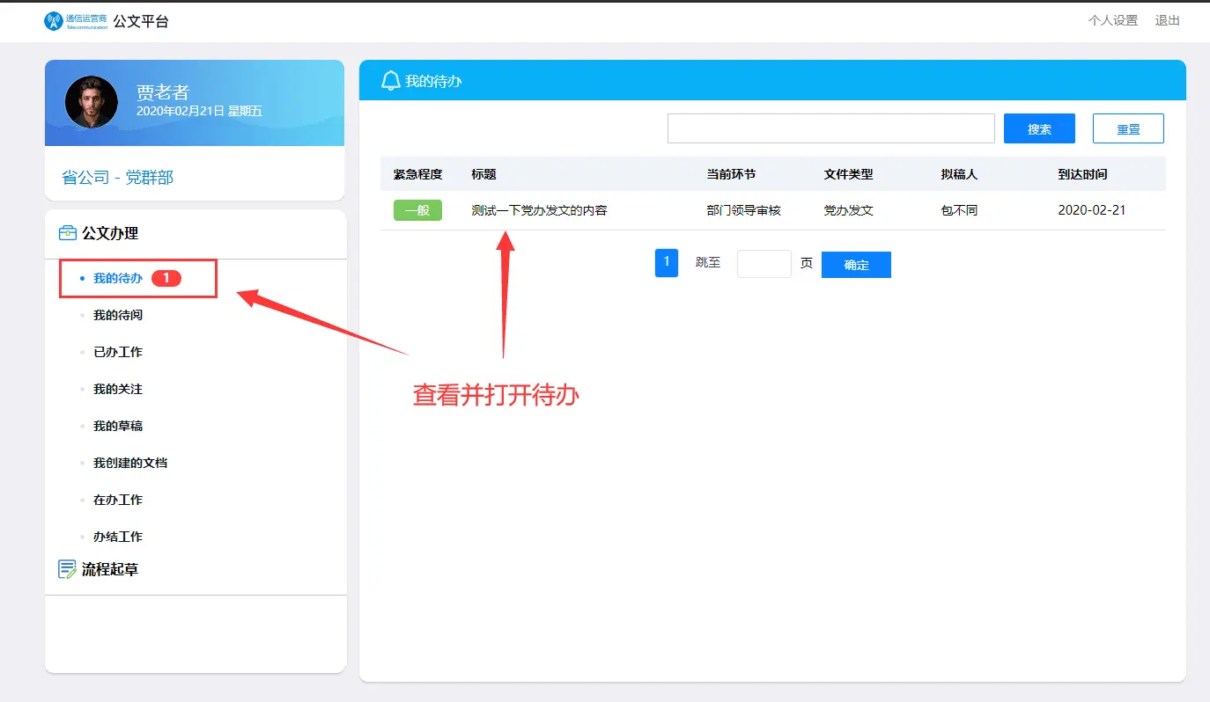Click 退出 to log out
Image resolution: width=1210 pixels, height=702 pixels.
coord(1168,20)
